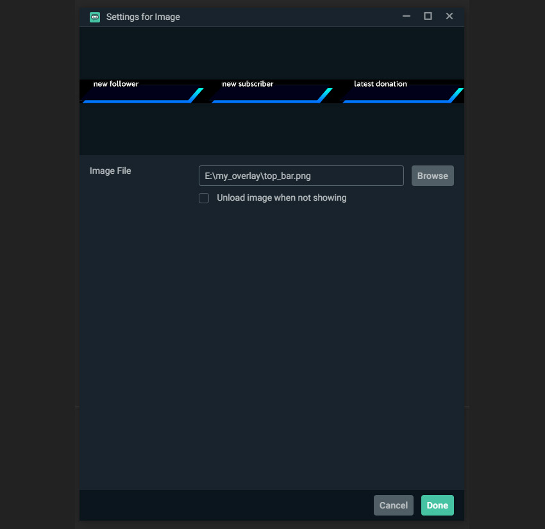The height and width of the screenshot is (529, 545).
Task: Click the Streamlabs app icon in title bar
Action: tap(94, 17)
